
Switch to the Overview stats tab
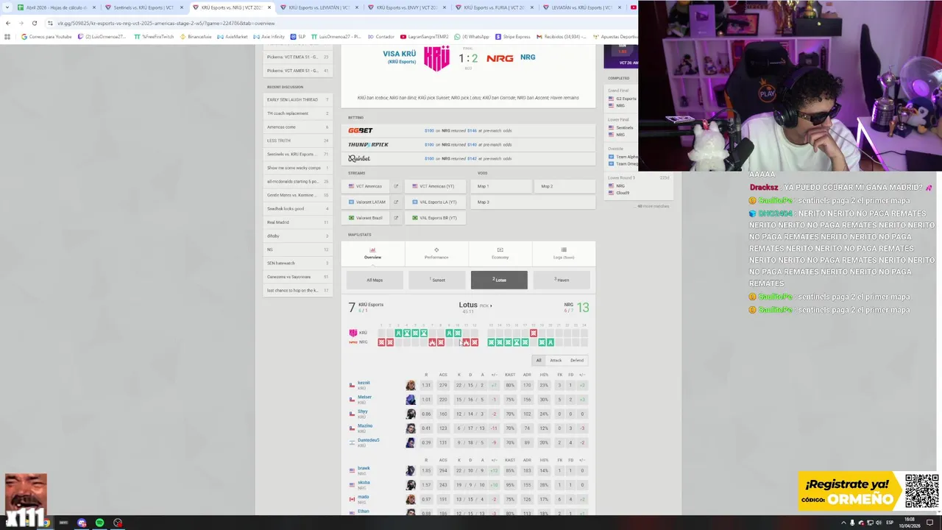(x=372, y=253)
